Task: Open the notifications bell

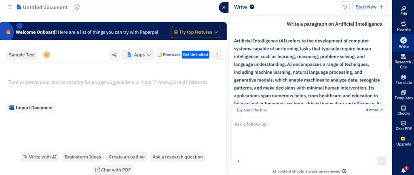Action: coord(404,170)
